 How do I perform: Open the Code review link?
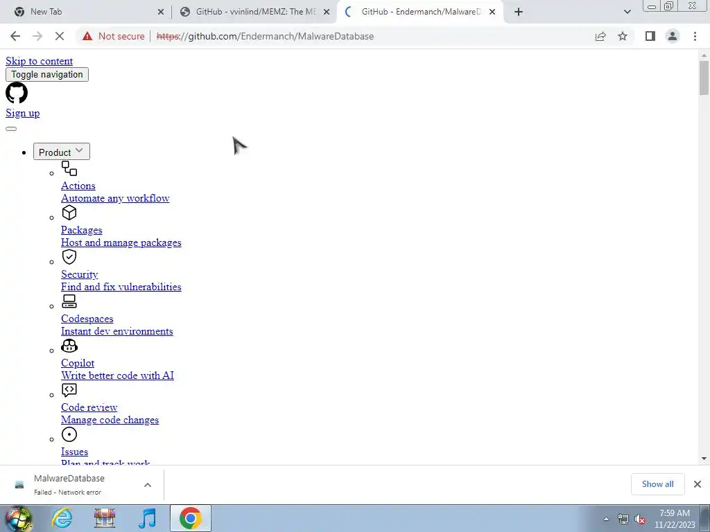point(89,407)
